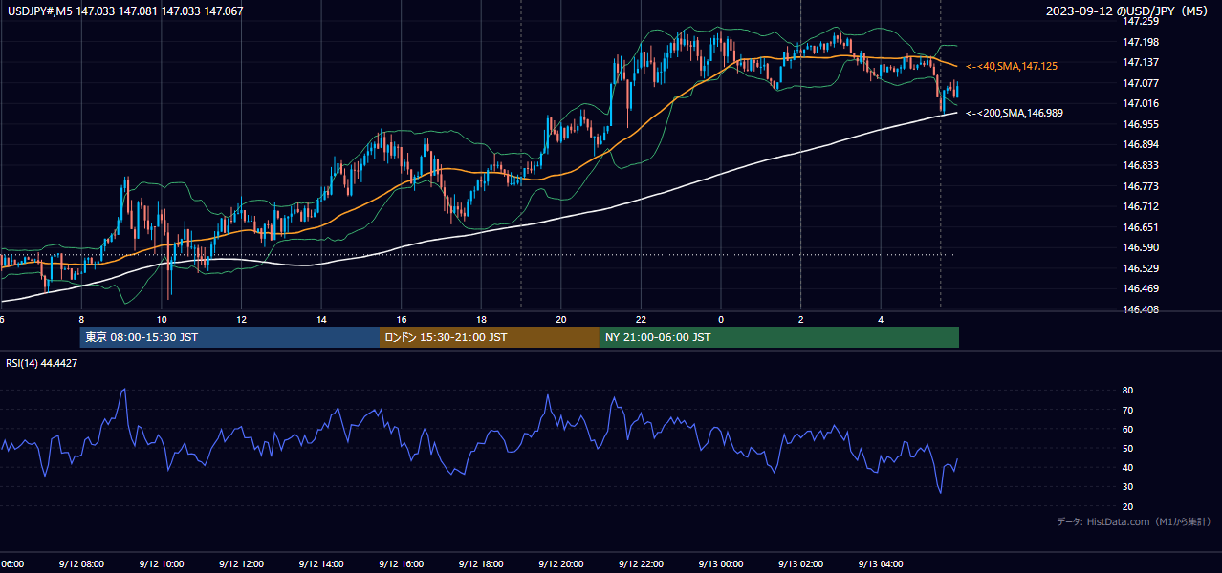Click the RSI(14) 44.4427 indicator label
The image size is (1222, 573).
(x=42, y=363)
